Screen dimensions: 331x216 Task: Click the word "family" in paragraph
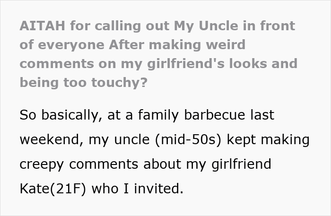(x=158, y=115)
